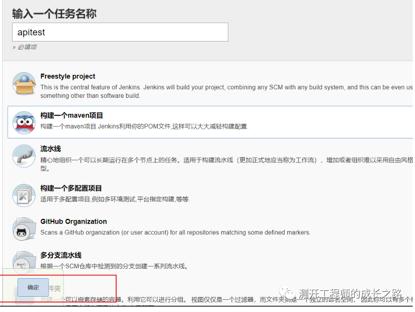Click the description Scans a GitHub organization
415x312 pixels.
pos(176,233)
